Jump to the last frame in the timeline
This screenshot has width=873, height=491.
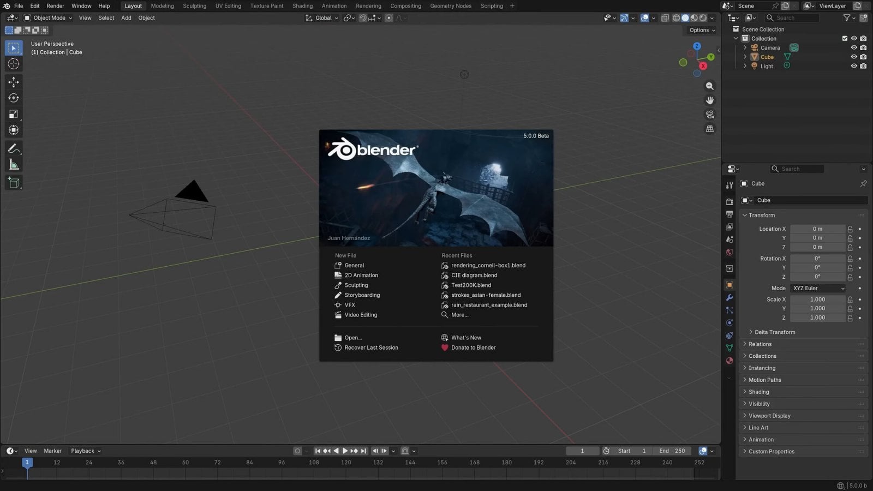click(x=363, y=451)
